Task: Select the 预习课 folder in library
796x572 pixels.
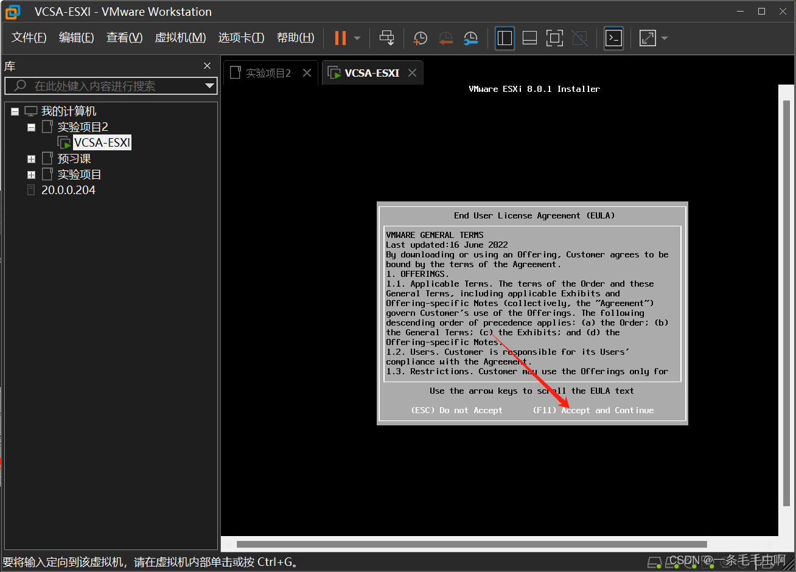Action: point(74,159)
